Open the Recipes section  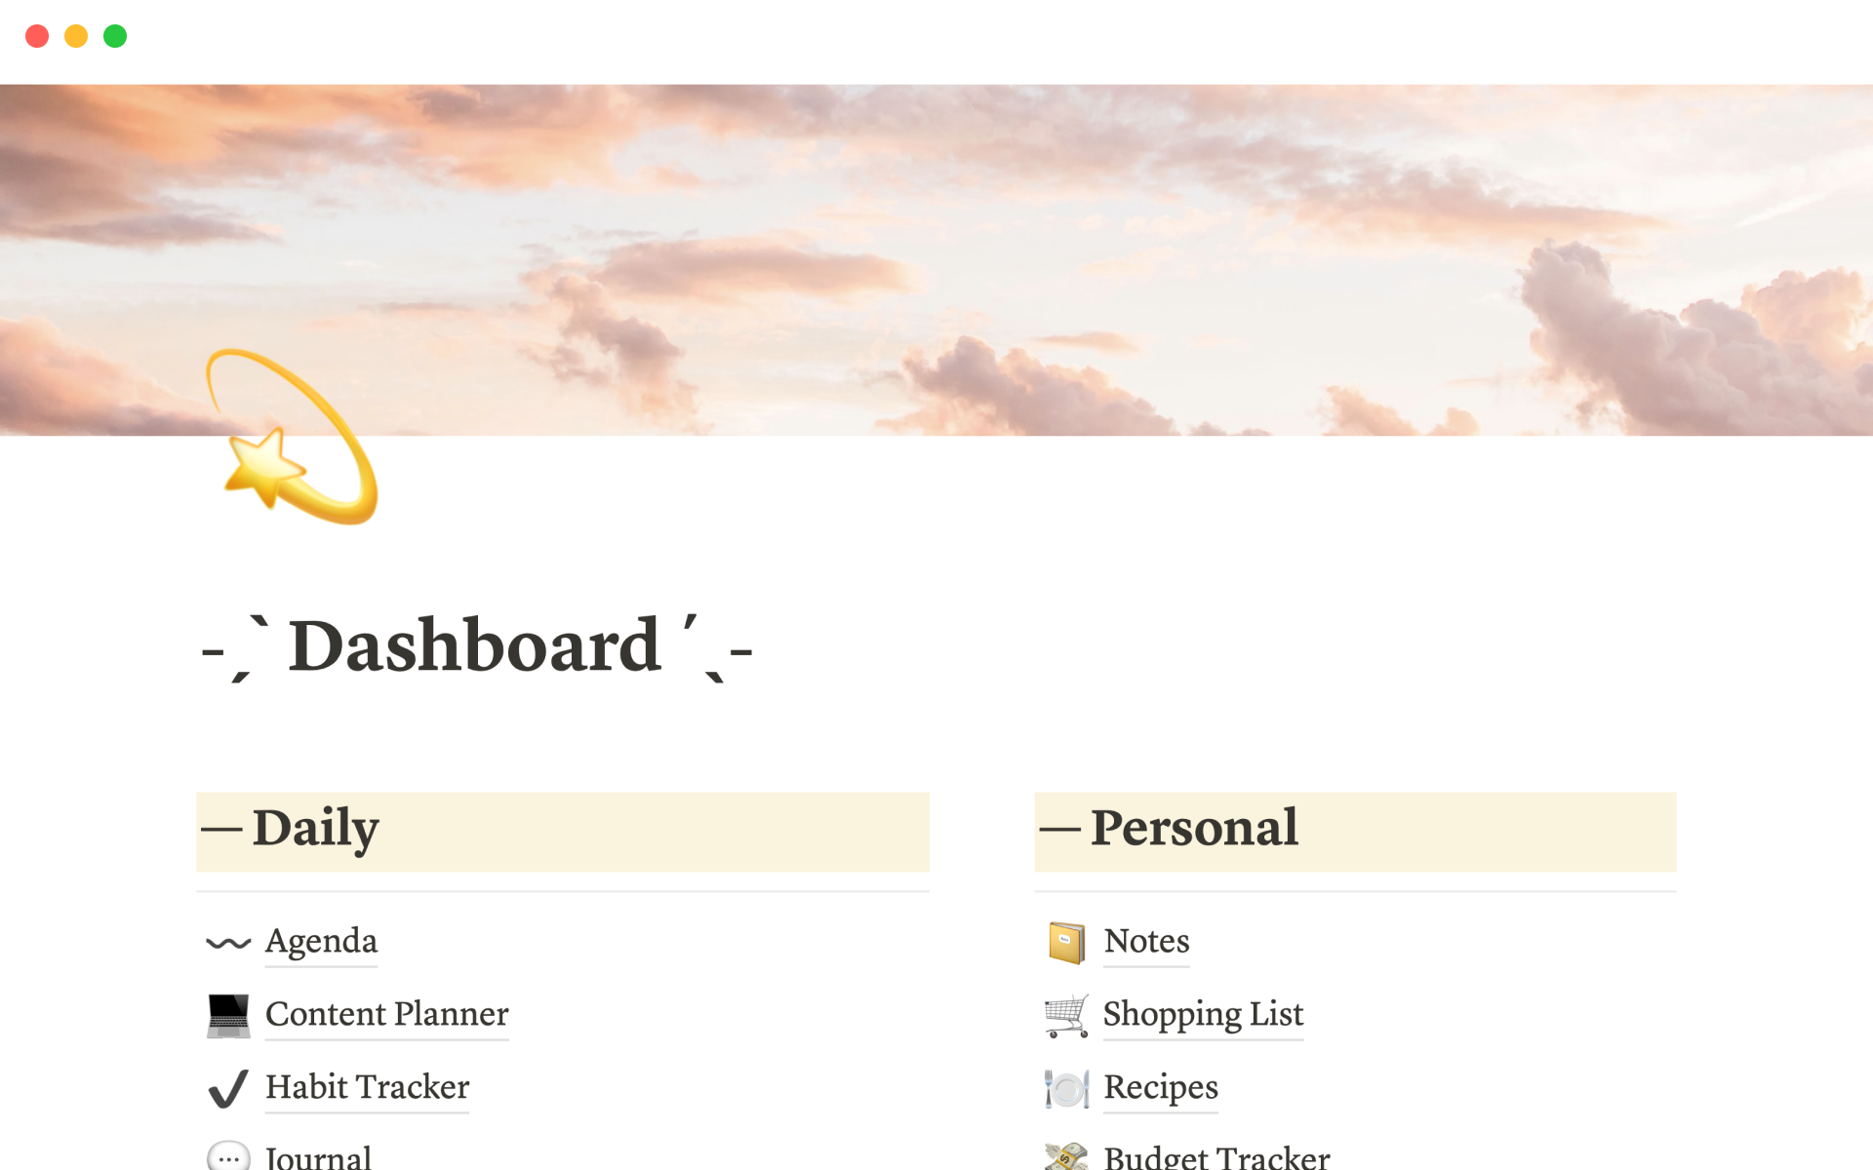click(x=1161, y=1085)
